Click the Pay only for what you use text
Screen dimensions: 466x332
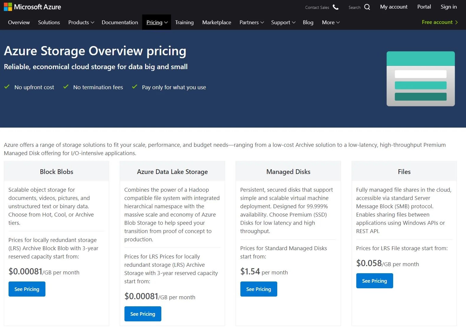(x=174, y=87)
